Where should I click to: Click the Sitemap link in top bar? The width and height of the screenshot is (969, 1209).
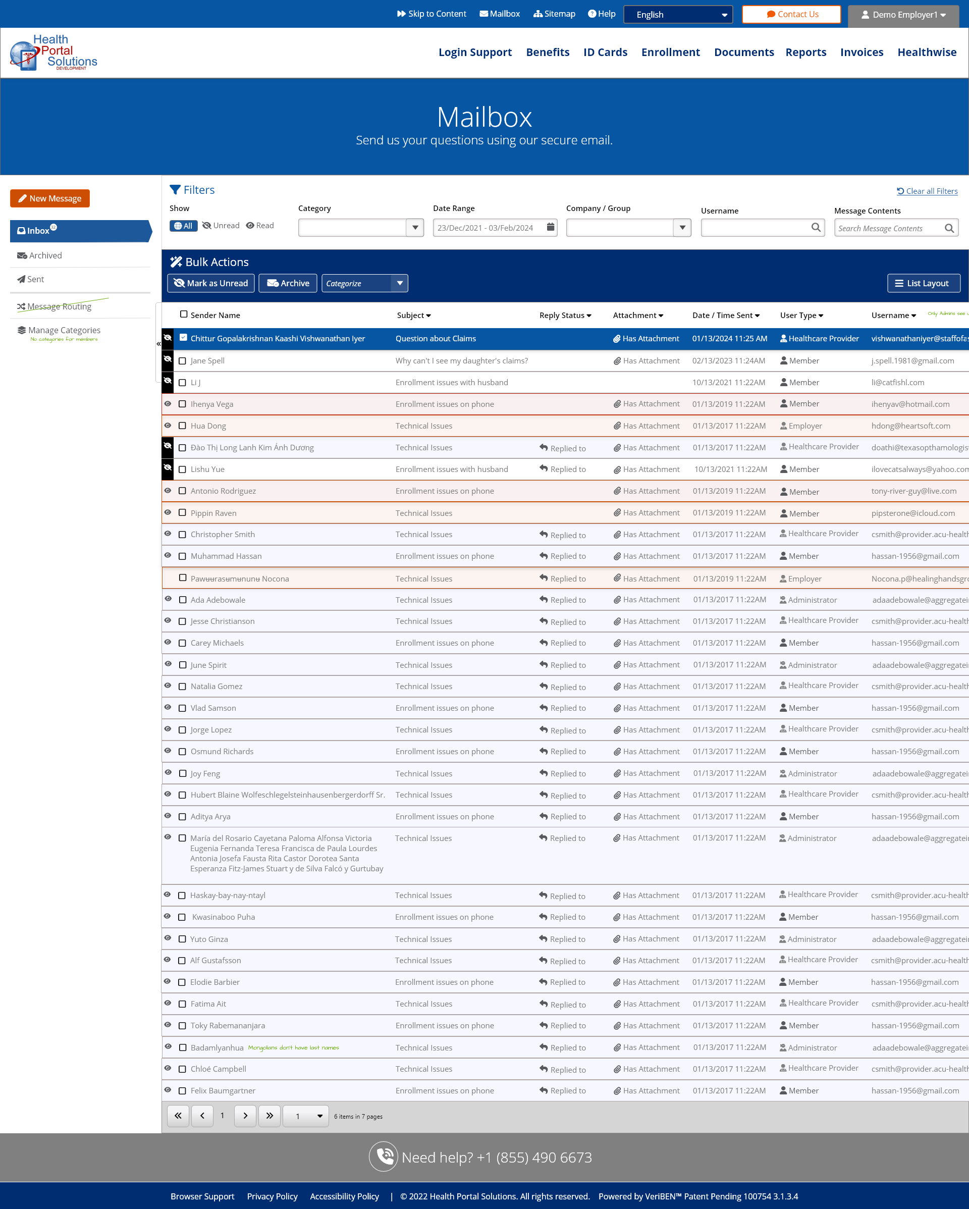554,14
